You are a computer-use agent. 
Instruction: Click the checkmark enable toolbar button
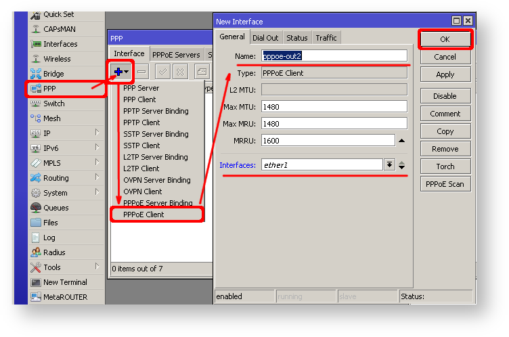(162, 71)
